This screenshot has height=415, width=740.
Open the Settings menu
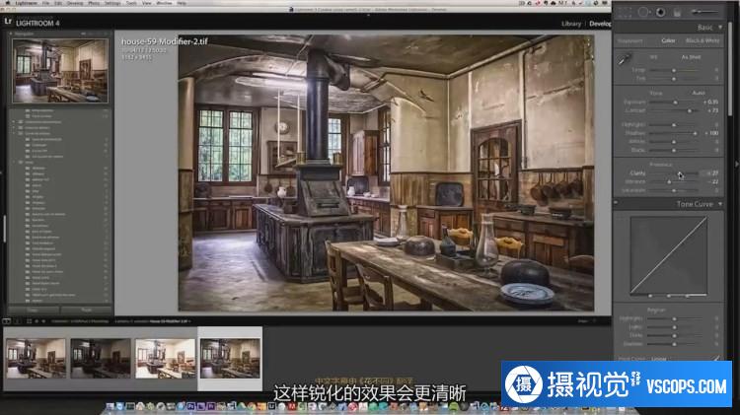pos(112,3)
